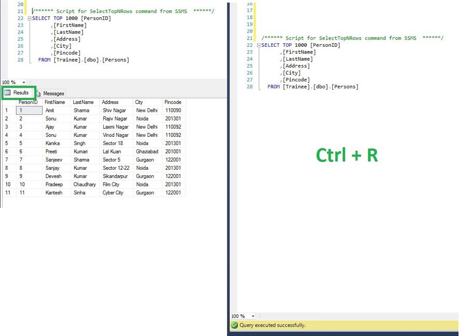Image resolution: width=462 pixels, height=336 pixels.
Task: Select the 'Kumari' last name cell
Action: (x=85, y=151)
